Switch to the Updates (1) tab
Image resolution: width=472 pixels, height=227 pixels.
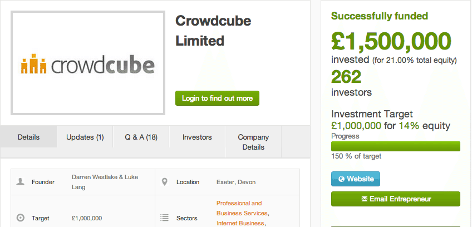point(85,137)
